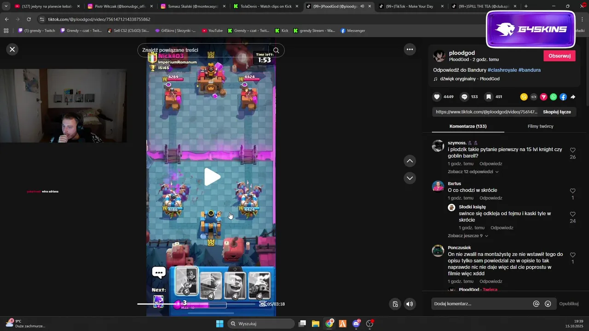Reply to Ponczusiek comment via Odpowiedz

(491, 281)
